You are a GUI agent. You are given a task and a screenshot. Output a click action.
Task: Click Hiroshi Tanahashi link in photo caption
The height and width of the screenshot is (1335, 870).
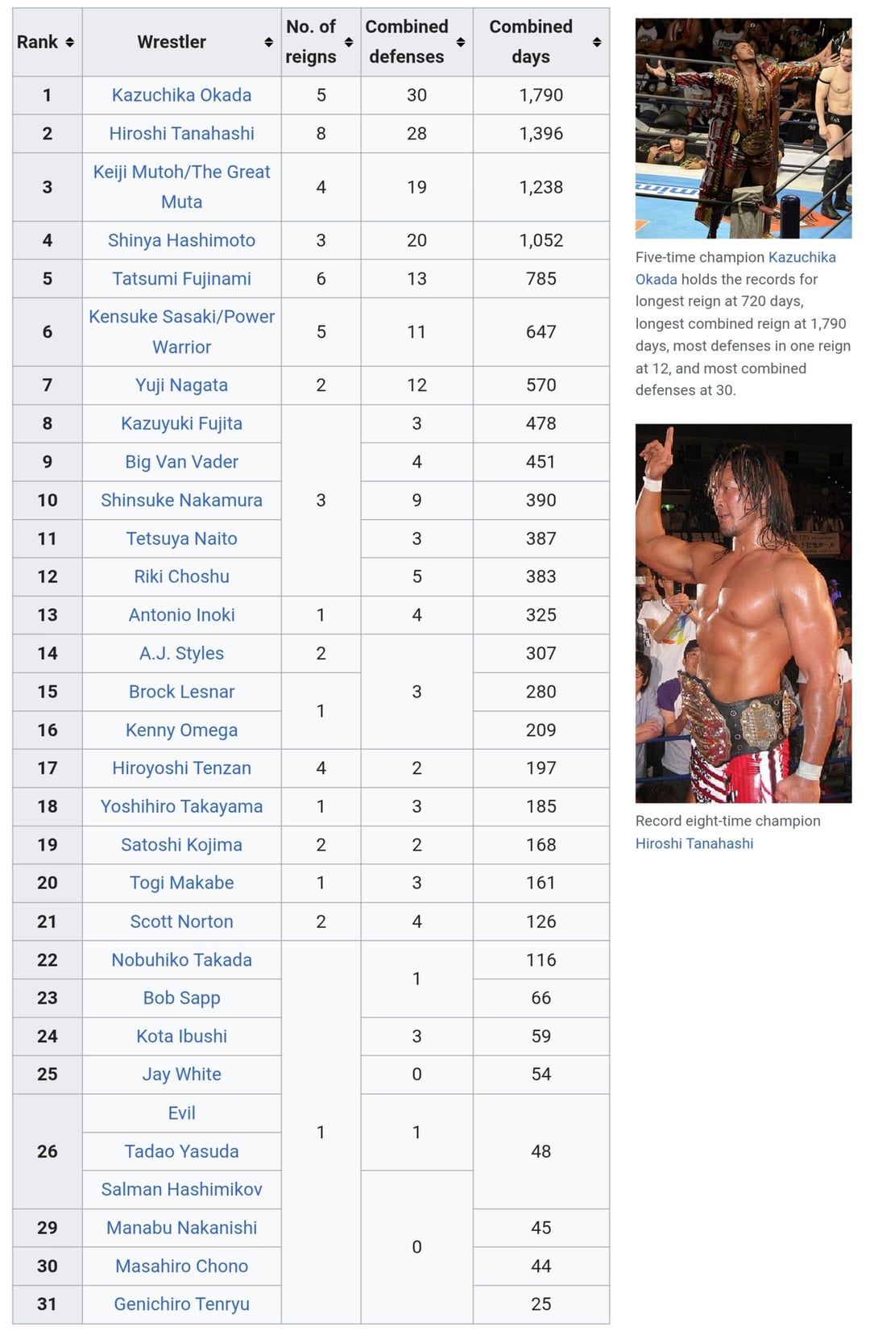pyautogui.click(x=694, y=843)
